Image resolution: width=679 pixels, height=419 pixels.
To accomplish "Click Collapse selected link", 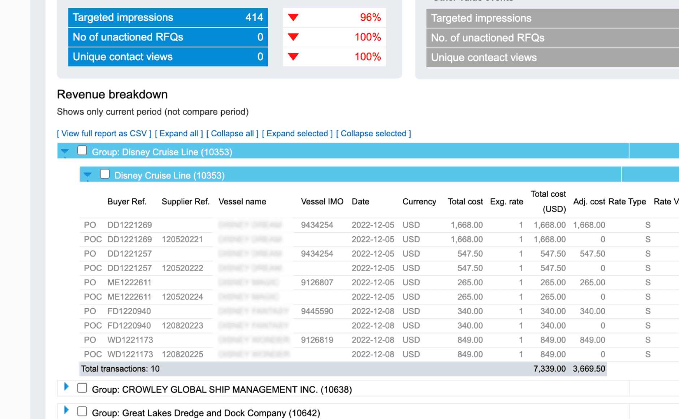I will (373, 134).
